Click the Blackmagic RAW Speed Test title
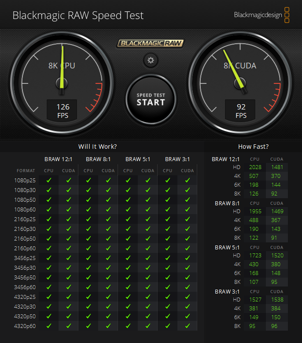The width and height of the screenshot is (302, 343). pyautogui.click(x=78, y=15)
